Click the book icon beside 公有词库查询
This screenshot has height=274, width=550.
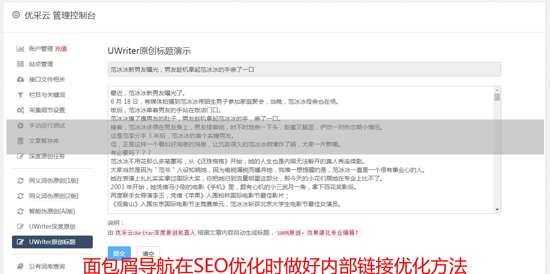coord(20,266)
